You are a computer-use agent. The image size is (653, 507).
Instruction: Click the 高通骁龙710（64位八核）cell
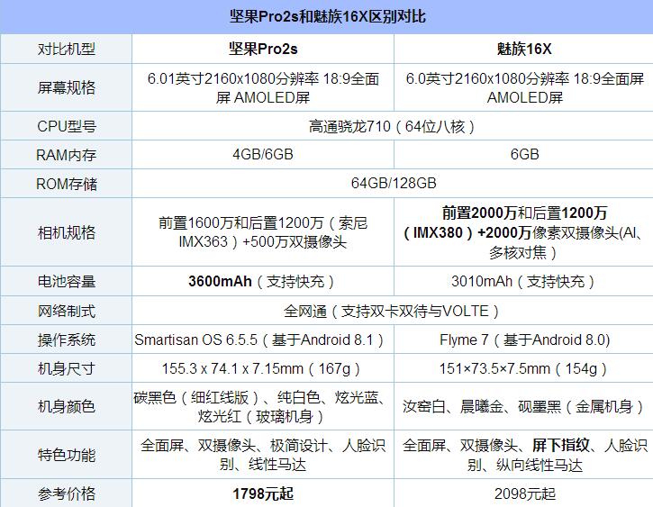pos(393,126)
